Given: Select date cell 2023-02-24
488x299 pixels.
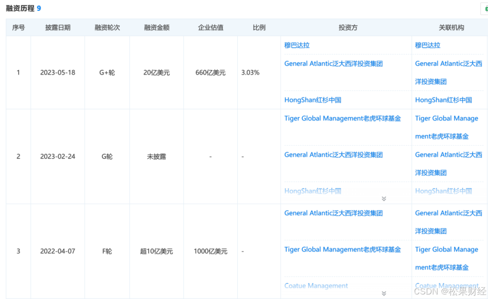Looking at the screenshot, I should (x=57, y=156).
